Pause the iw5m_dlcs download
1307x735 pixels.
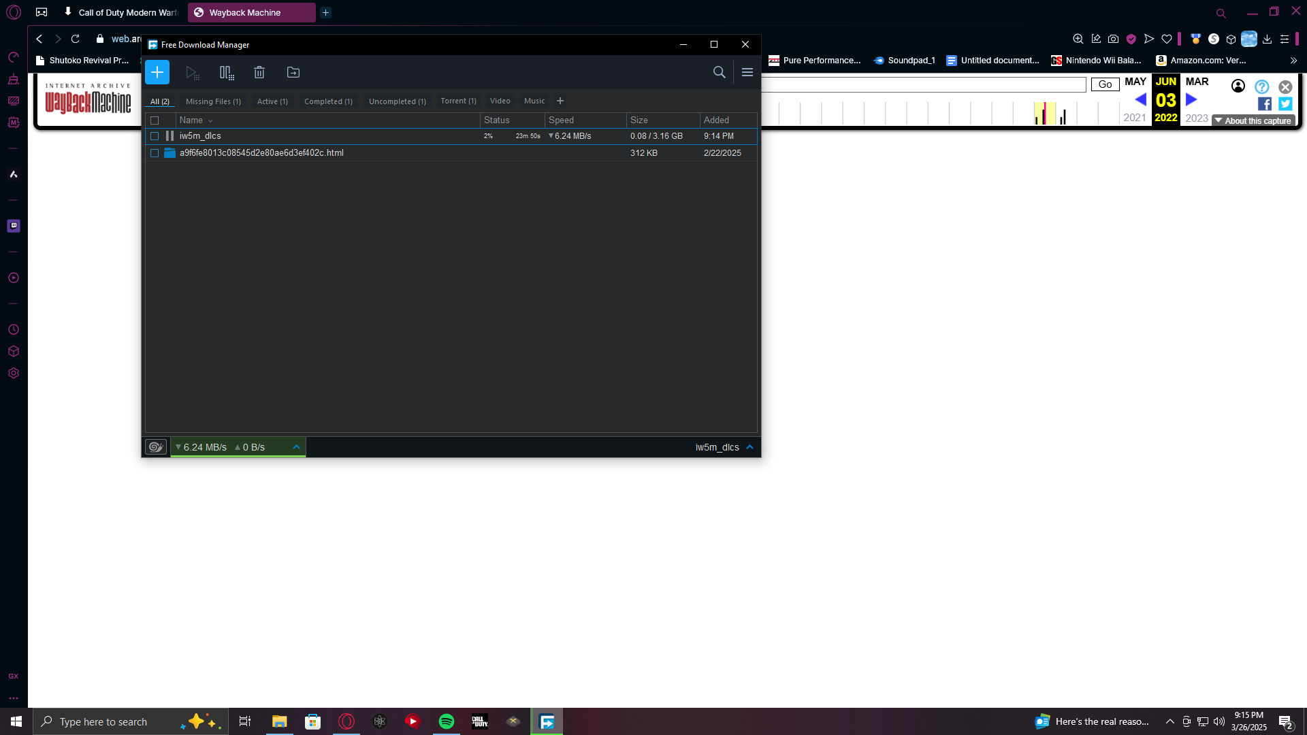click(170, 136)
